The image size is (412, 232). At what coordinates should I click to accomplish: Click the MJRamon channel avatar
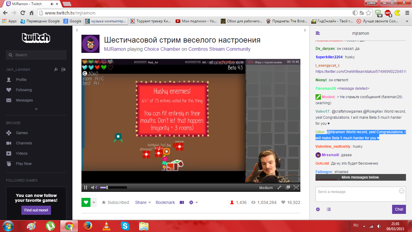90,44
